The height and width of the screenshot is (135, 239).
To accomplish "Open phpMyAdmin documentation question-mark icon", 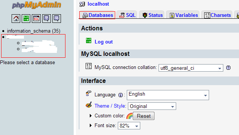I will click(46, 18).
